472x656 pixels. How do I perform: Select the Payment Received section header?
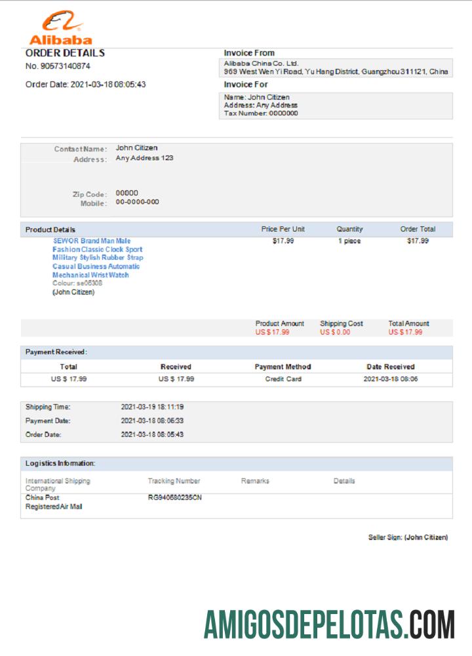tap(56, 352)
